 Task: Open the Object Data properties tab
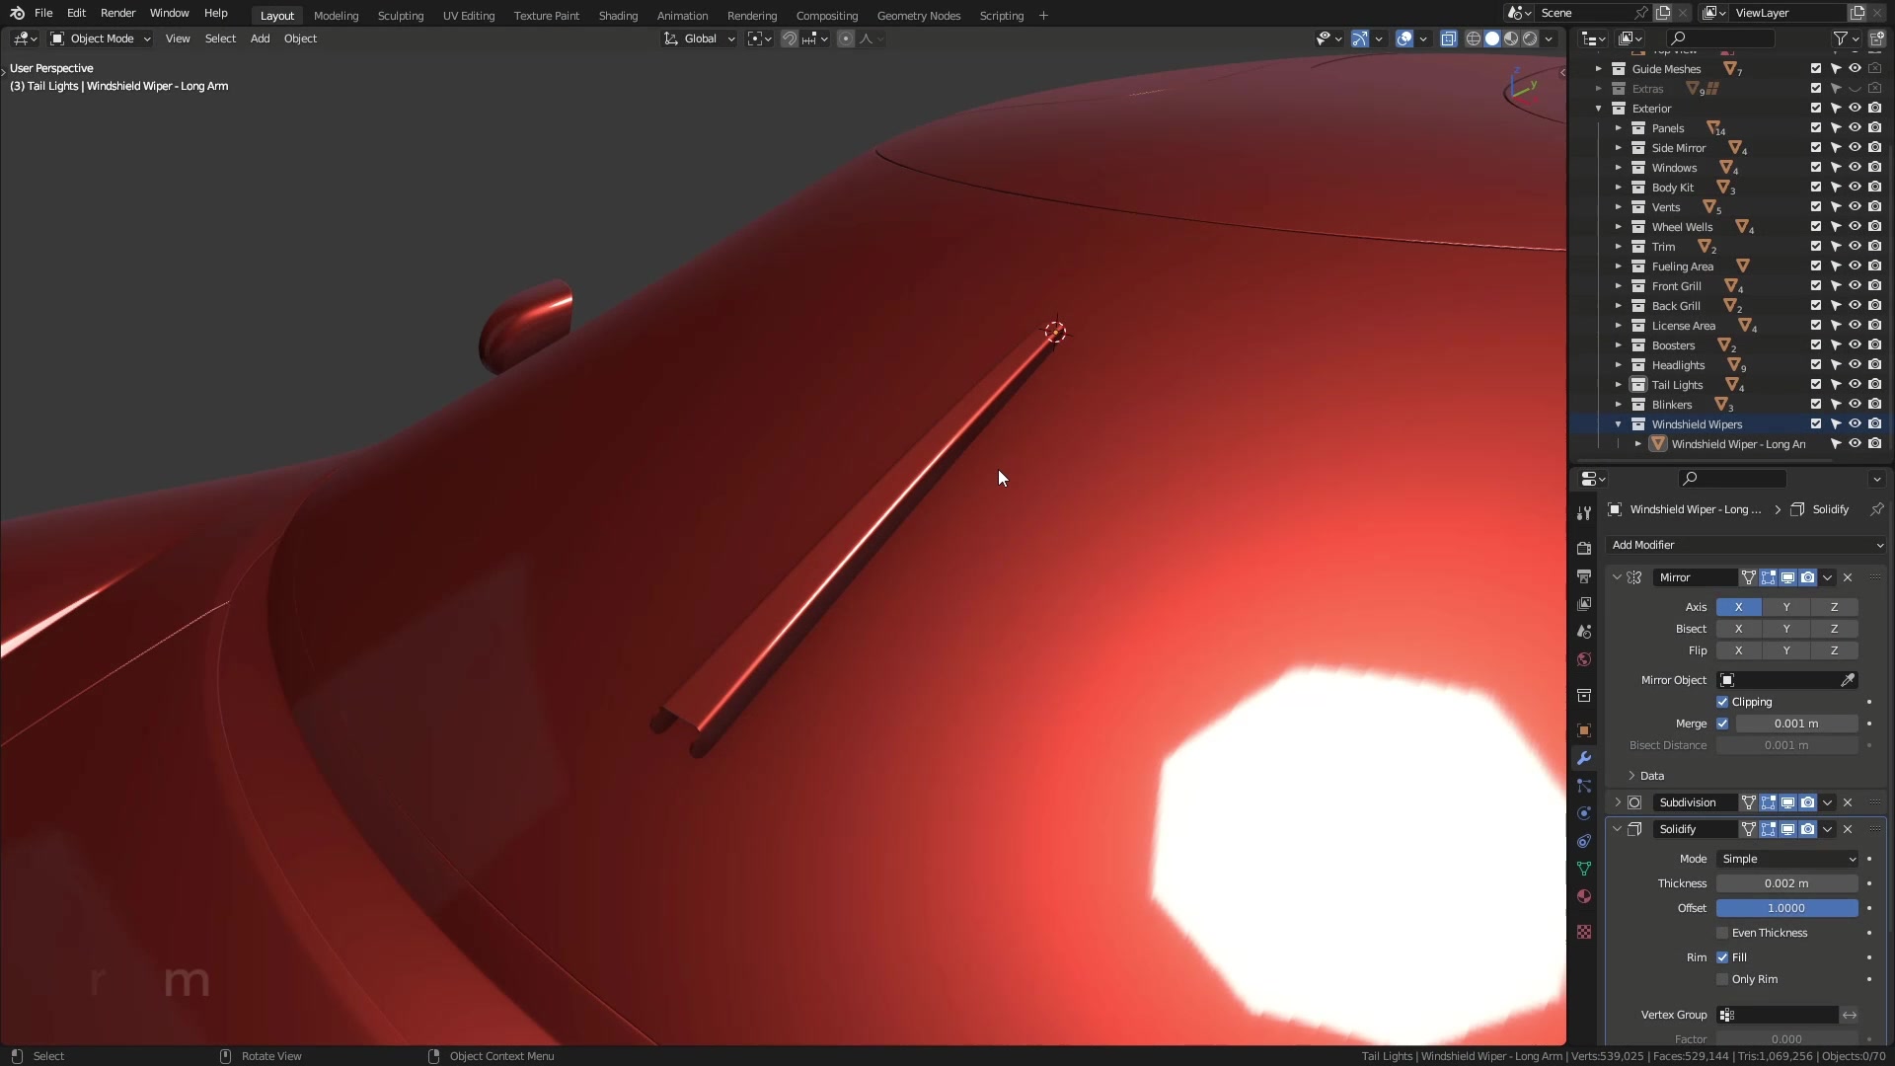pyautogui.click(x=1584, y=869)
